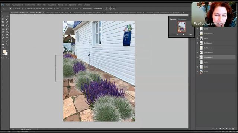Hide the Слой 2 layer
238x133 pixels.
tap(197, 67)
